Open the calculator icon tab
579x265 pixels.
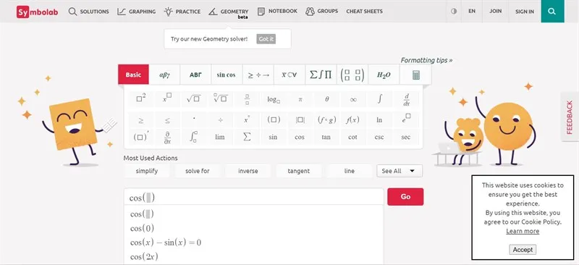pyautogui.click(x=415, y=75)
